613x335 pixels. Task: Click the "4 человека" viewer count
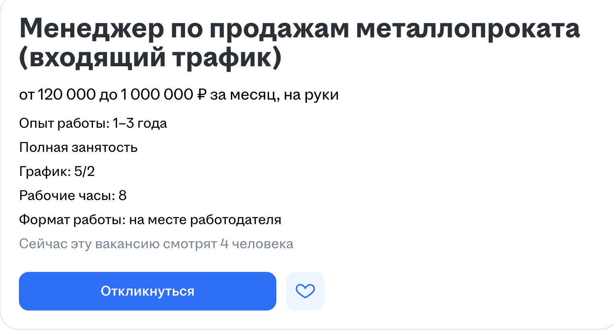(x=257, y=244)
